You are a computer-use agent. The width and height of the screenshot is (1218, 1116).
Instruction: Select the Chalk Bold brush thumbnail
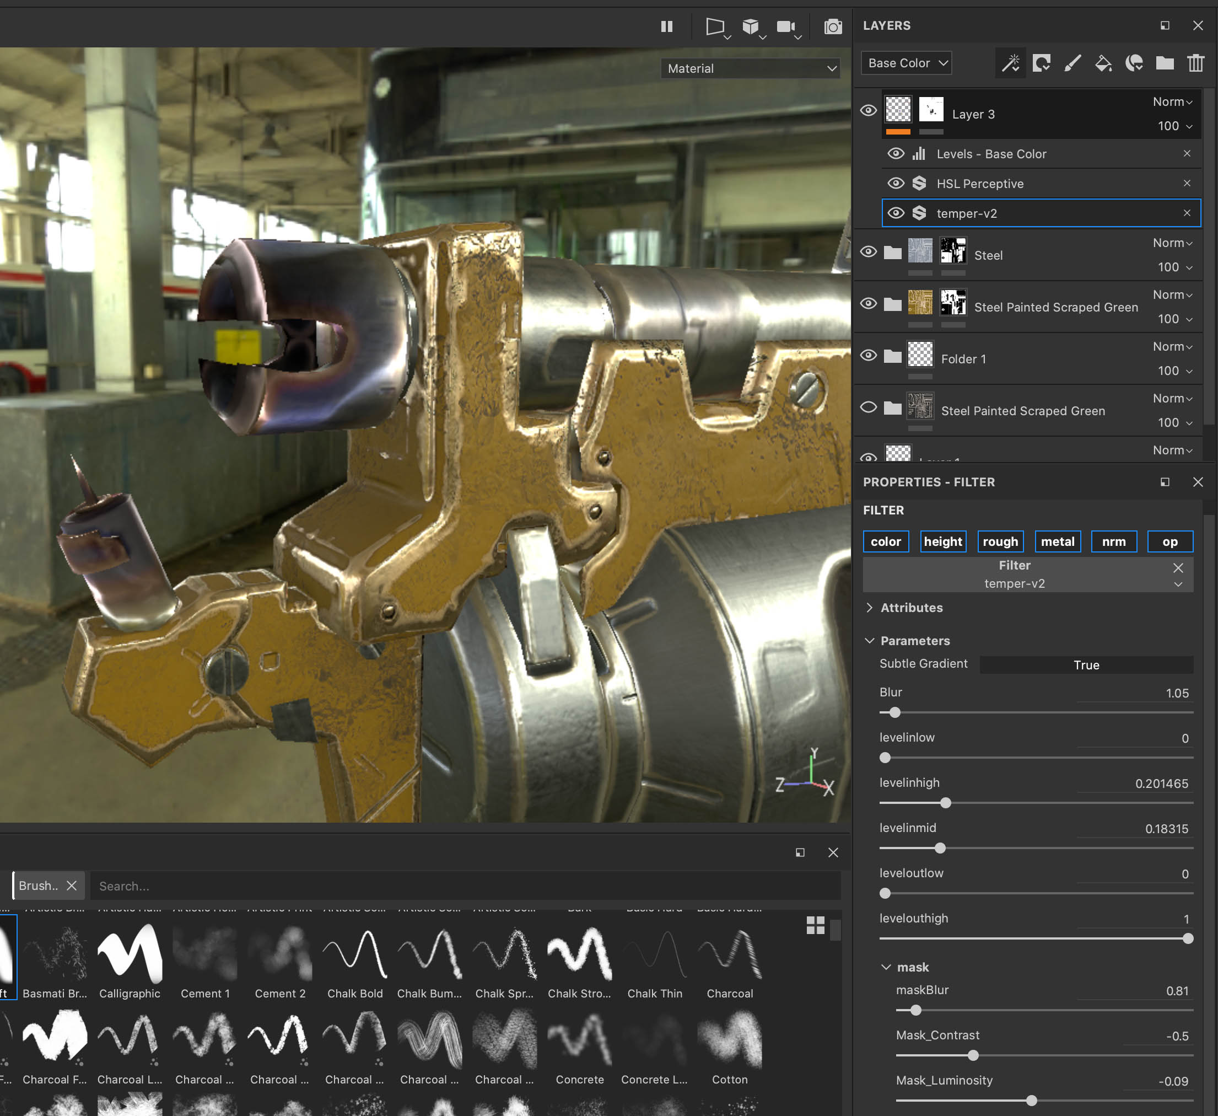coord(354,954)
